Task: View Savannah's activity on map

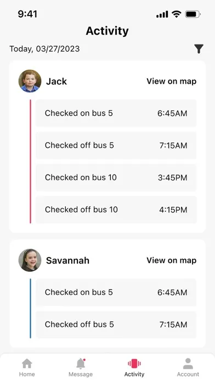Action: coord(172,260)
